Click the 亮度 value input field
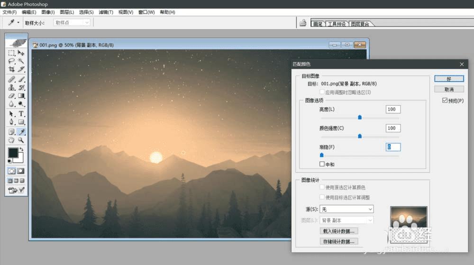 (x=393, y=109)
